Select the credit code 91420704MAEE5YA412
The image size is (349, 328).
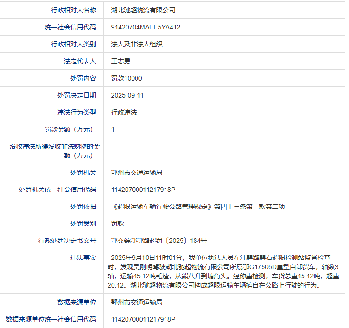click(146, 27)
